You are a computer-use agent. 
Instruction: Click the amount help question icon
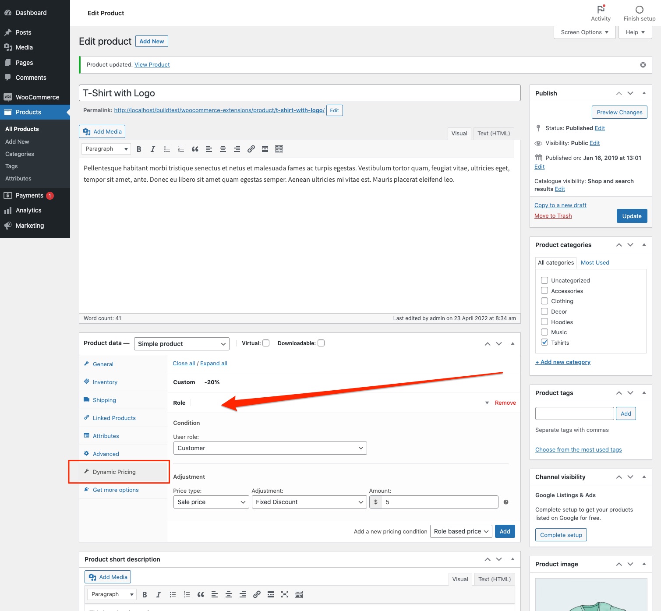tap(506, 502)
